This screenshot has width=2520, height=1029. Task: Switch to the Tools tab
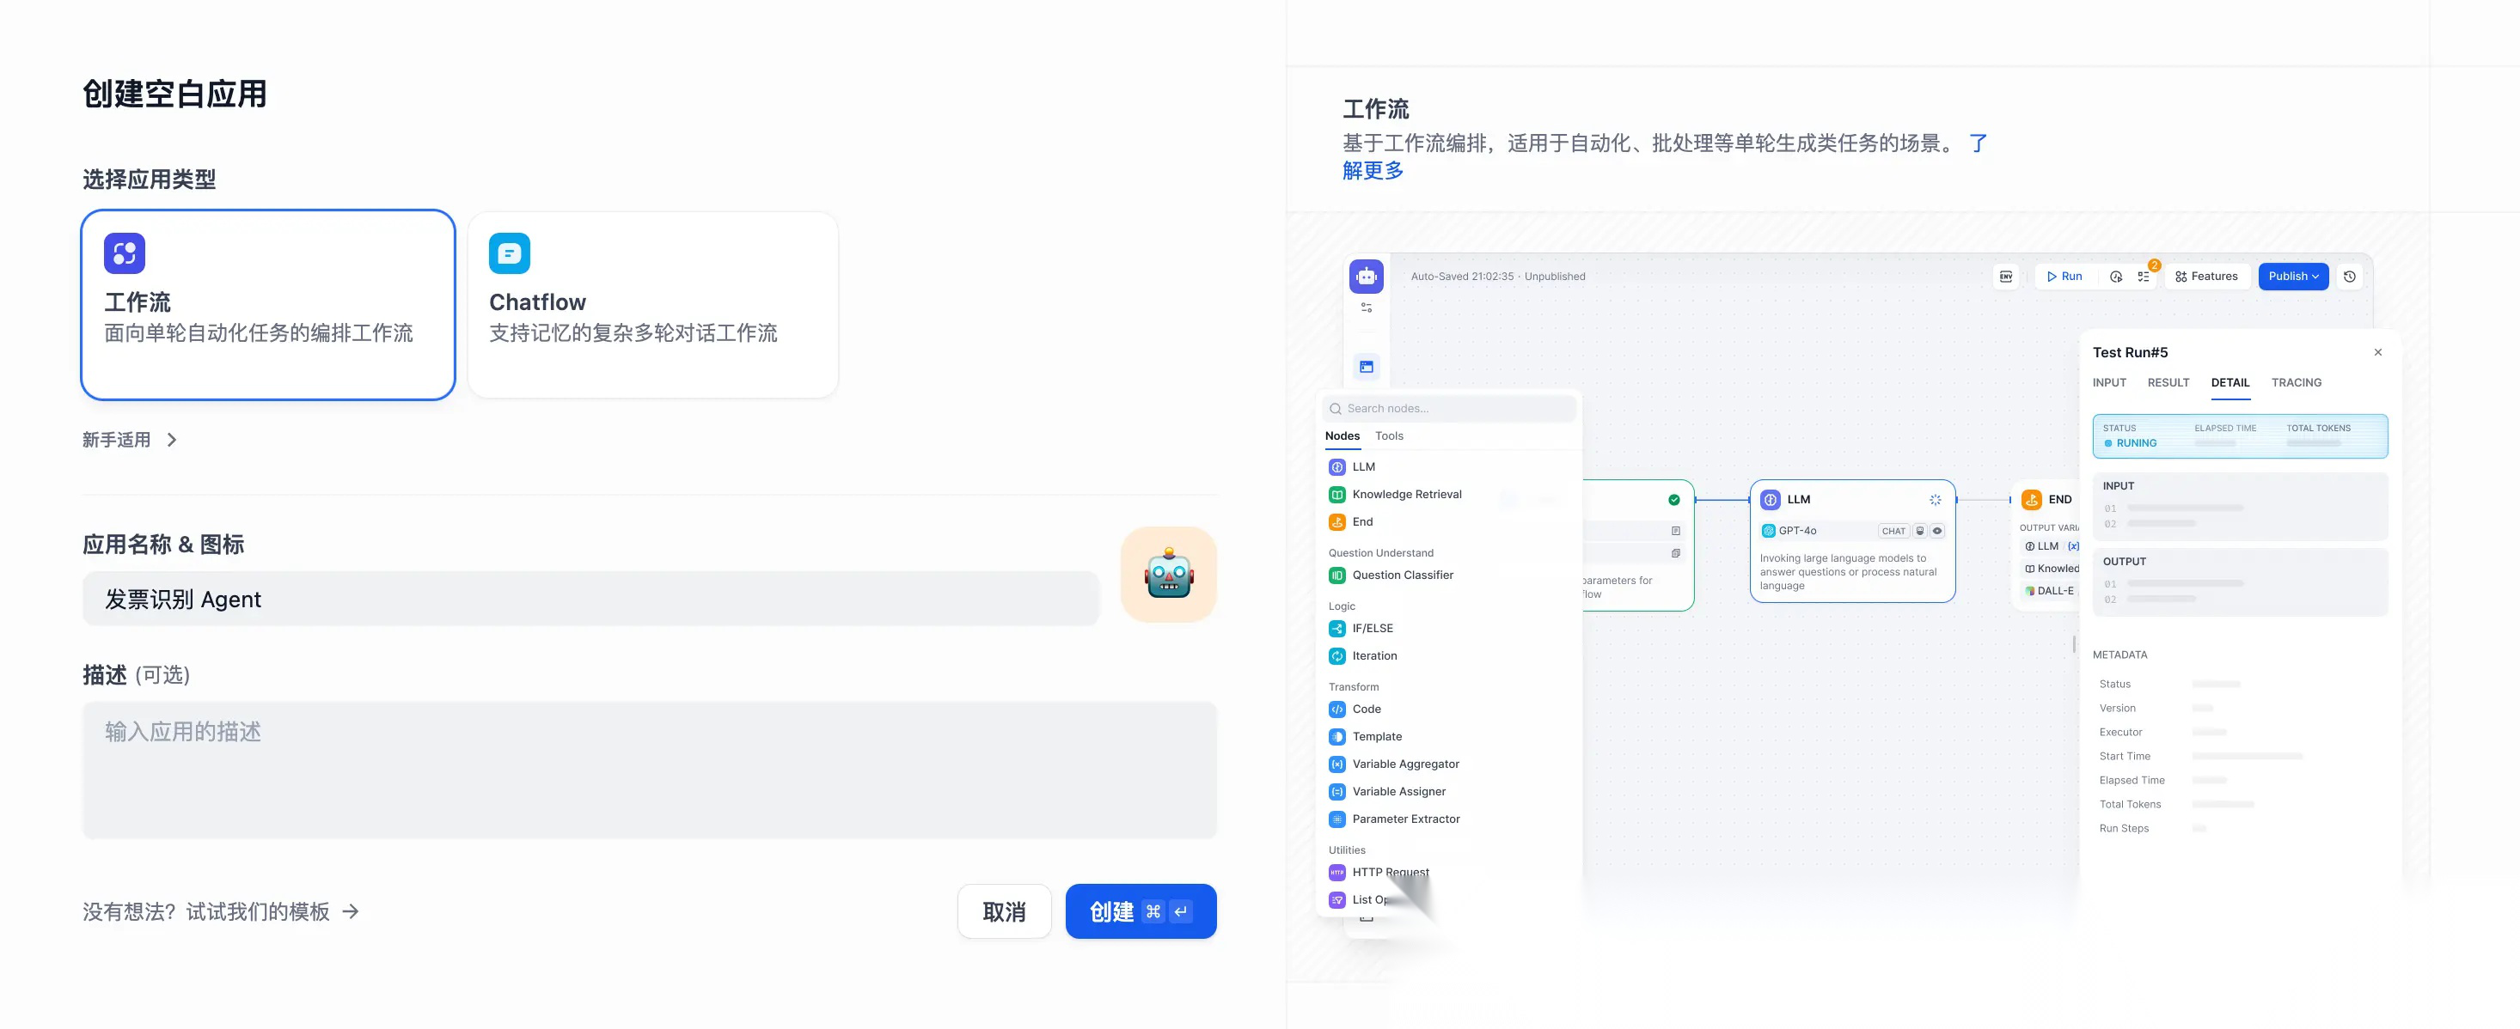(x=1388, y=435)
